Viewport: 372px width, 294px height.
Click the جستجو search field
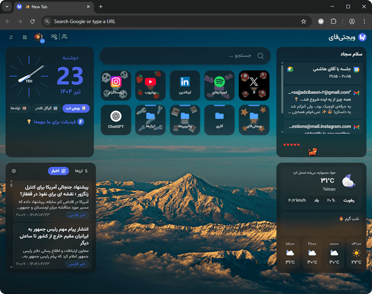click(185, 56)
